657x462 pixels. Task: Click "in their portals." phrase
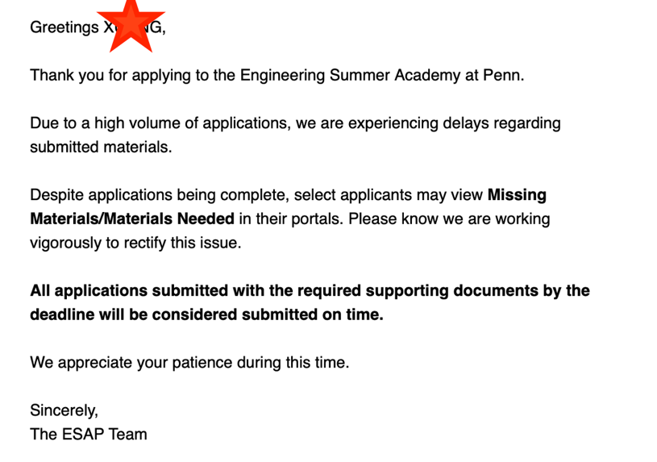tap(291, 219)
